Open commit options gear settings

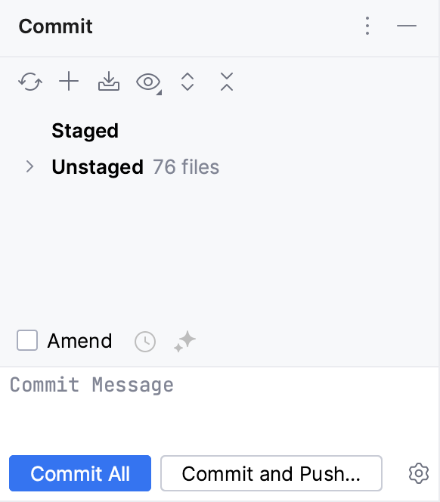pos(419,473)
